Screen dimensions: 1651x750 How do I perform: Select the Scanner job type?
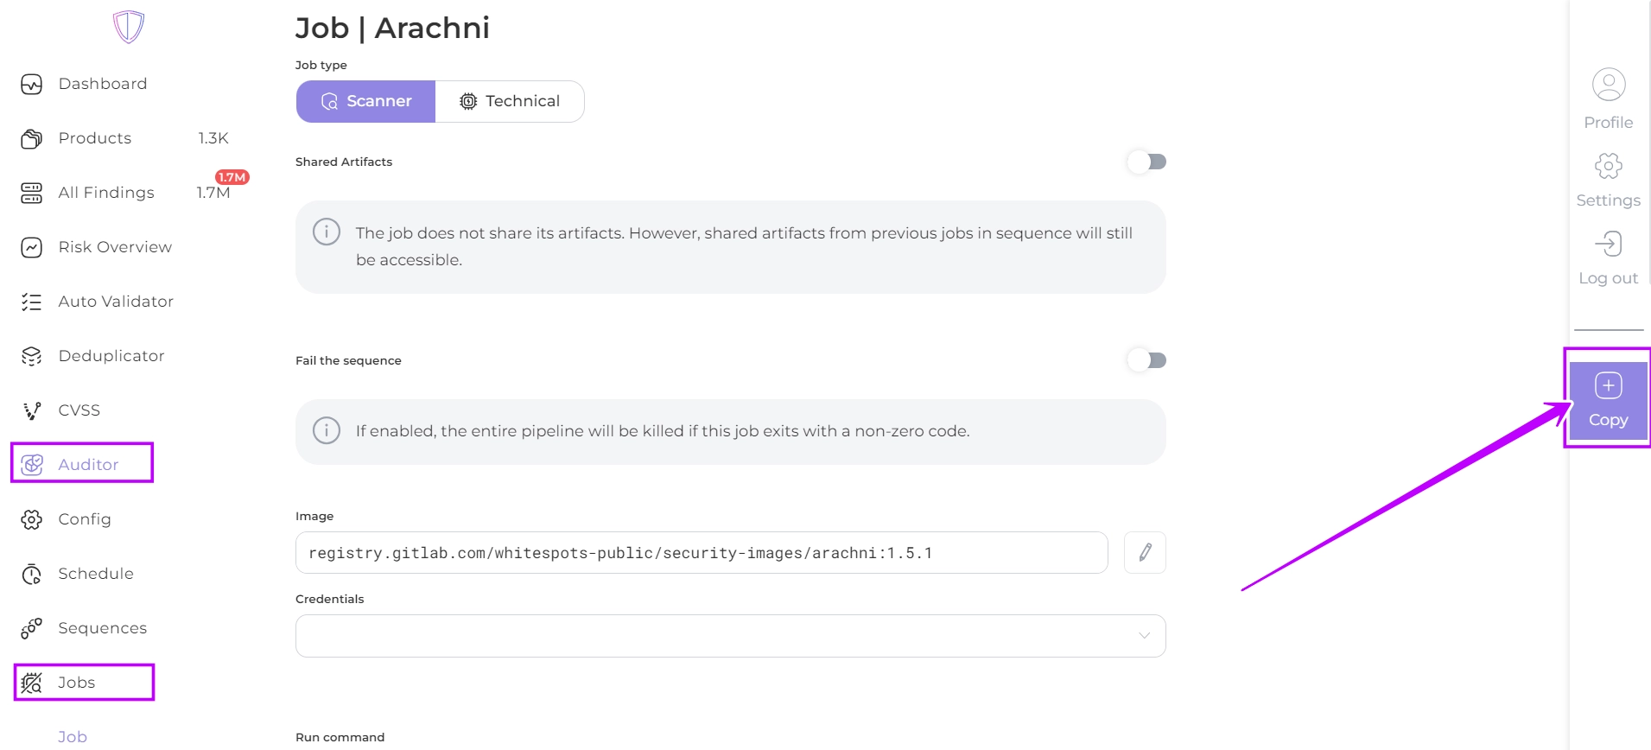(366, 101)
